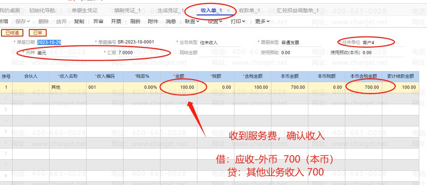Click the 汇率 field 7.0000

point(138,53)
